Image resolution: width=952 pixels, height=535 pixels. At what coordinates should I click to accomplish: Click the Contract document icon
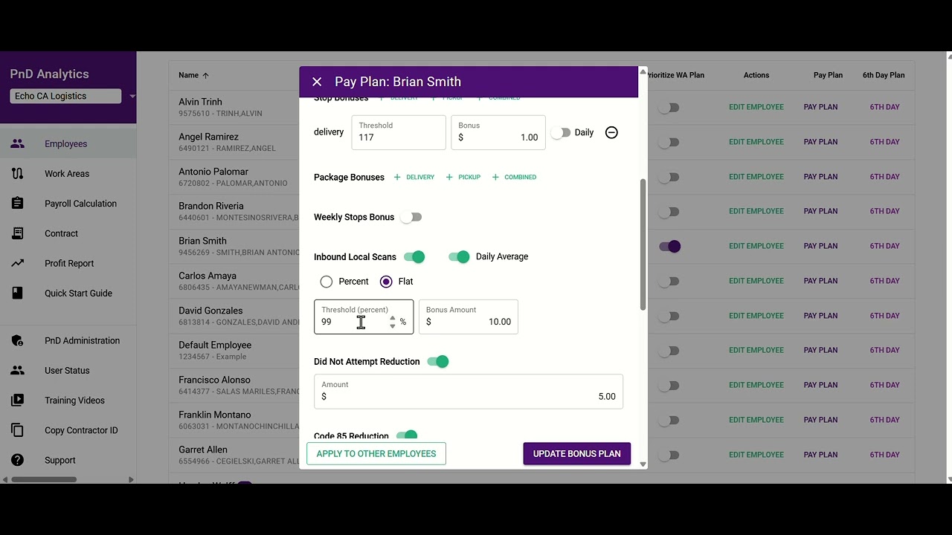click(x=18, y=233)
